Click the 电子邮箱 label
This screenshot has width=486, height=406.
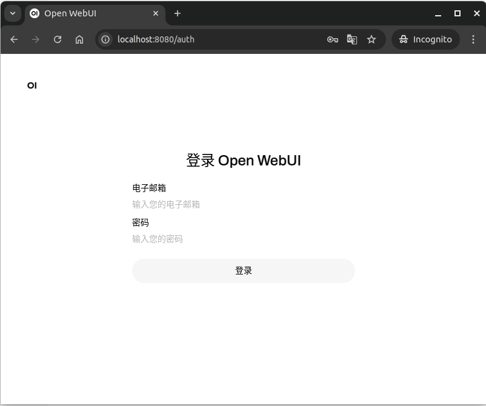pyautogui.click(x=149, y=188)
